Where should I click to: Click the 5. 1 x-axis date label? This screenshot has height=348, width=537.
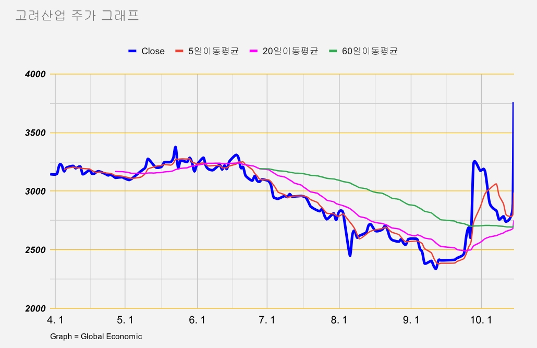pos(125,320)
